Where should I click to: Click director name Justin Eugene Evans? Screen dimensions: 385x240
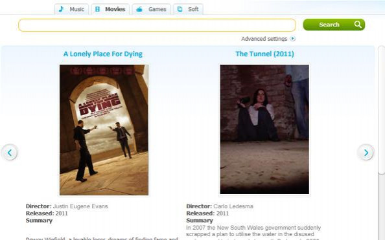pyautogui.click(x=80, y=206)
